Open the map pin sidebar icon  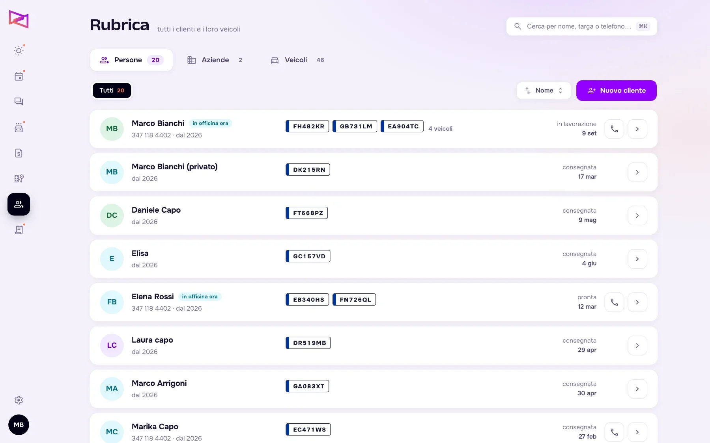point(19,178)
